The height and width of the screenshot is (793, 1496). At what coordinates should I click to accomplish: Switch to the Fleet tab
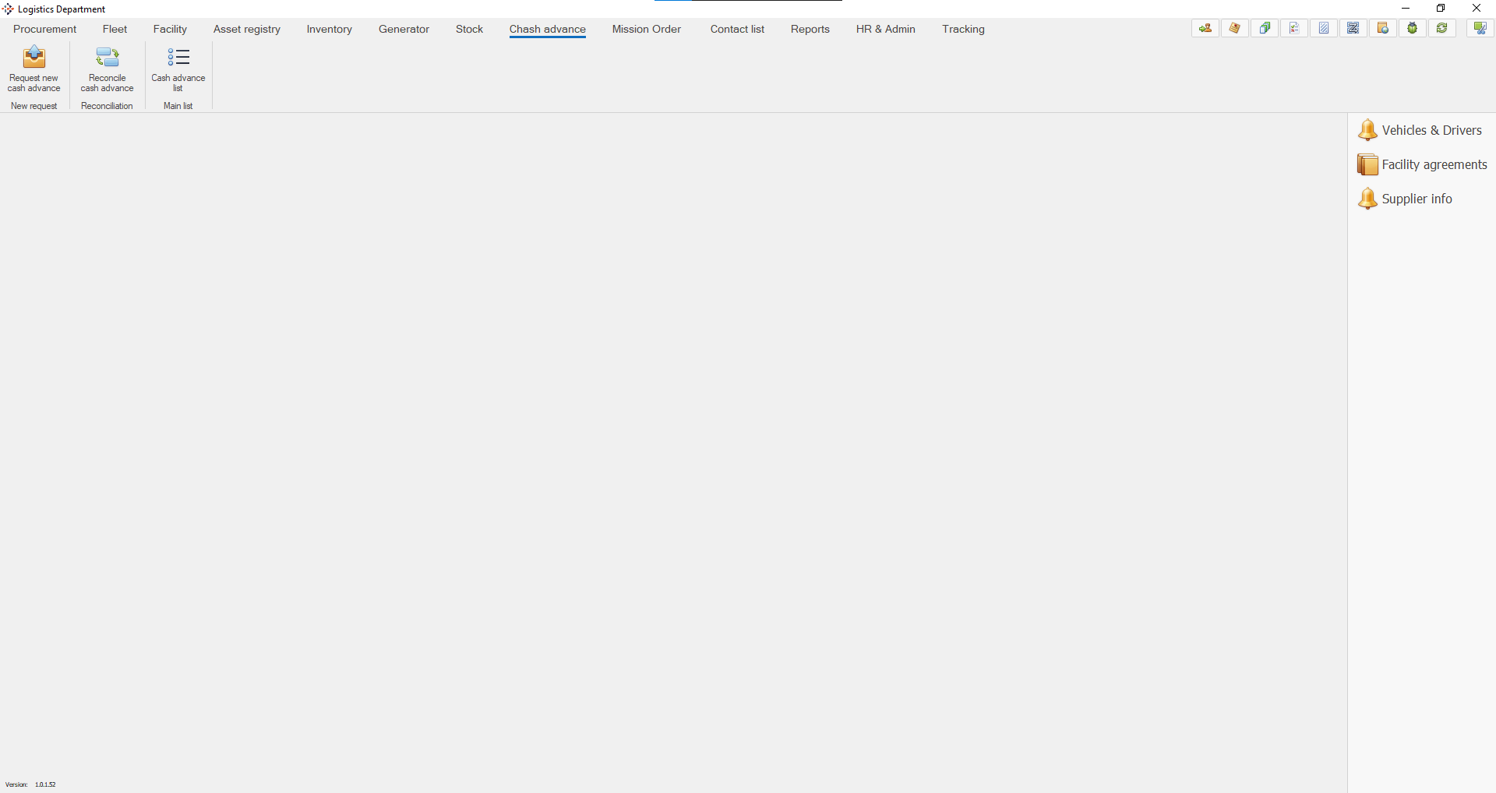pos(115,30)
